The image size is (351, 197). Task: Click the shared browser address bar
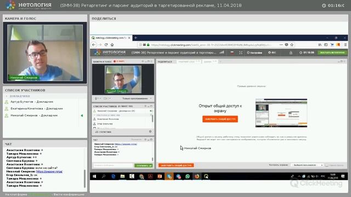point(211,45)
